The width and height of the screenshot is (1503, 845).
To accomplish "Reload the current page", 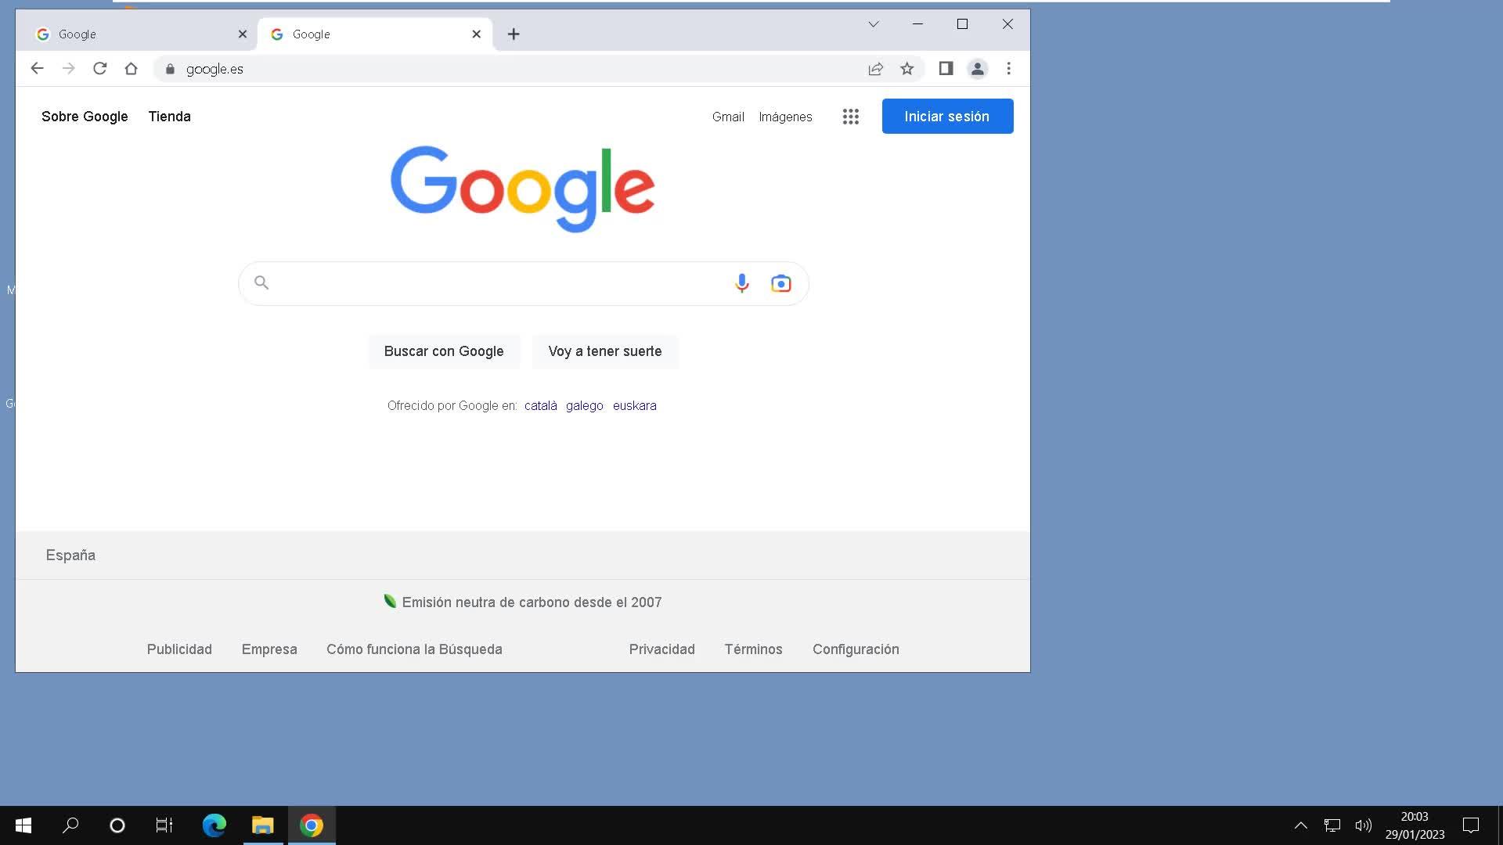I will (99, 69).
